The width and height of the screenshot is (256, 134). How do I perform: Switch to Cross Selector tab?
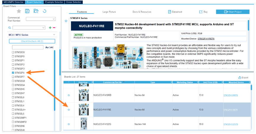tap(74, 2)
